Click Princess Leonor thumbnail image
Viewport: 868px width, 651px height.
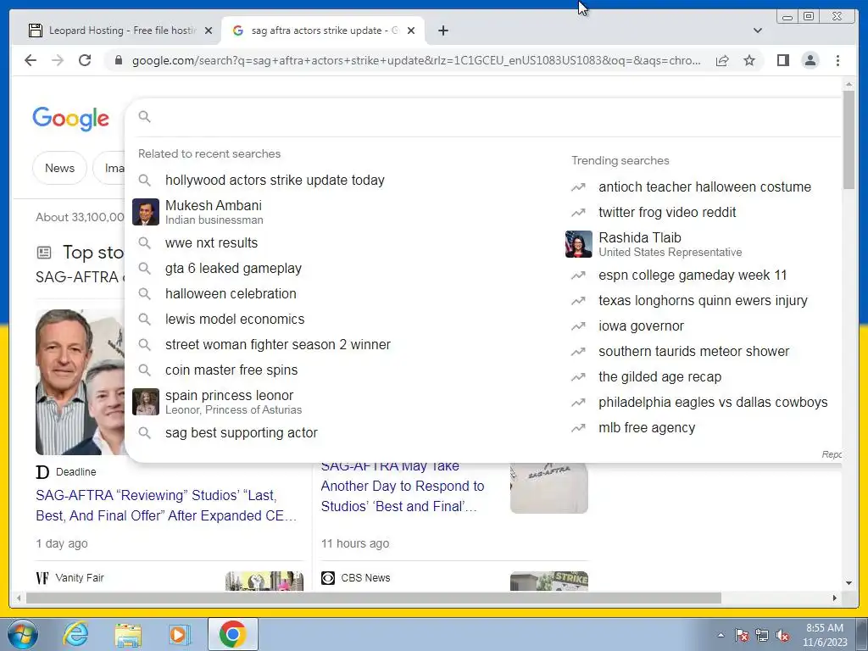(x=146, y=402)
